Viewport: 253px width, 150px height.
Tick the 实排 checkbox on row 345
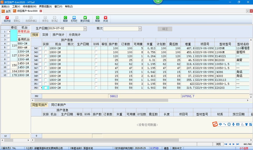[x=46, y=60]
